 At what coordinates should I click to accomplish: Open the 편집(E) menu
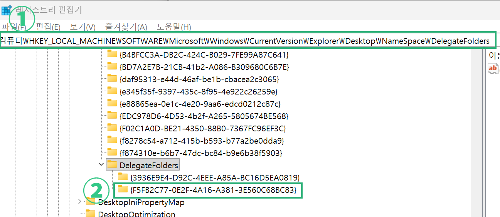coord(48,27)
